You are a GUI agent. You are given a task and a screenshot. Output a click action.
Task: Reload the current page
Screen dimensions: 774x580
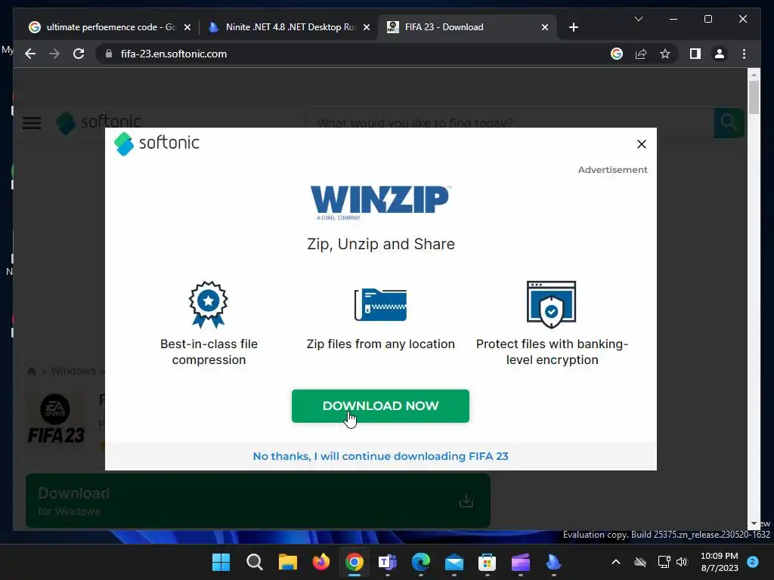pos(79,54)
